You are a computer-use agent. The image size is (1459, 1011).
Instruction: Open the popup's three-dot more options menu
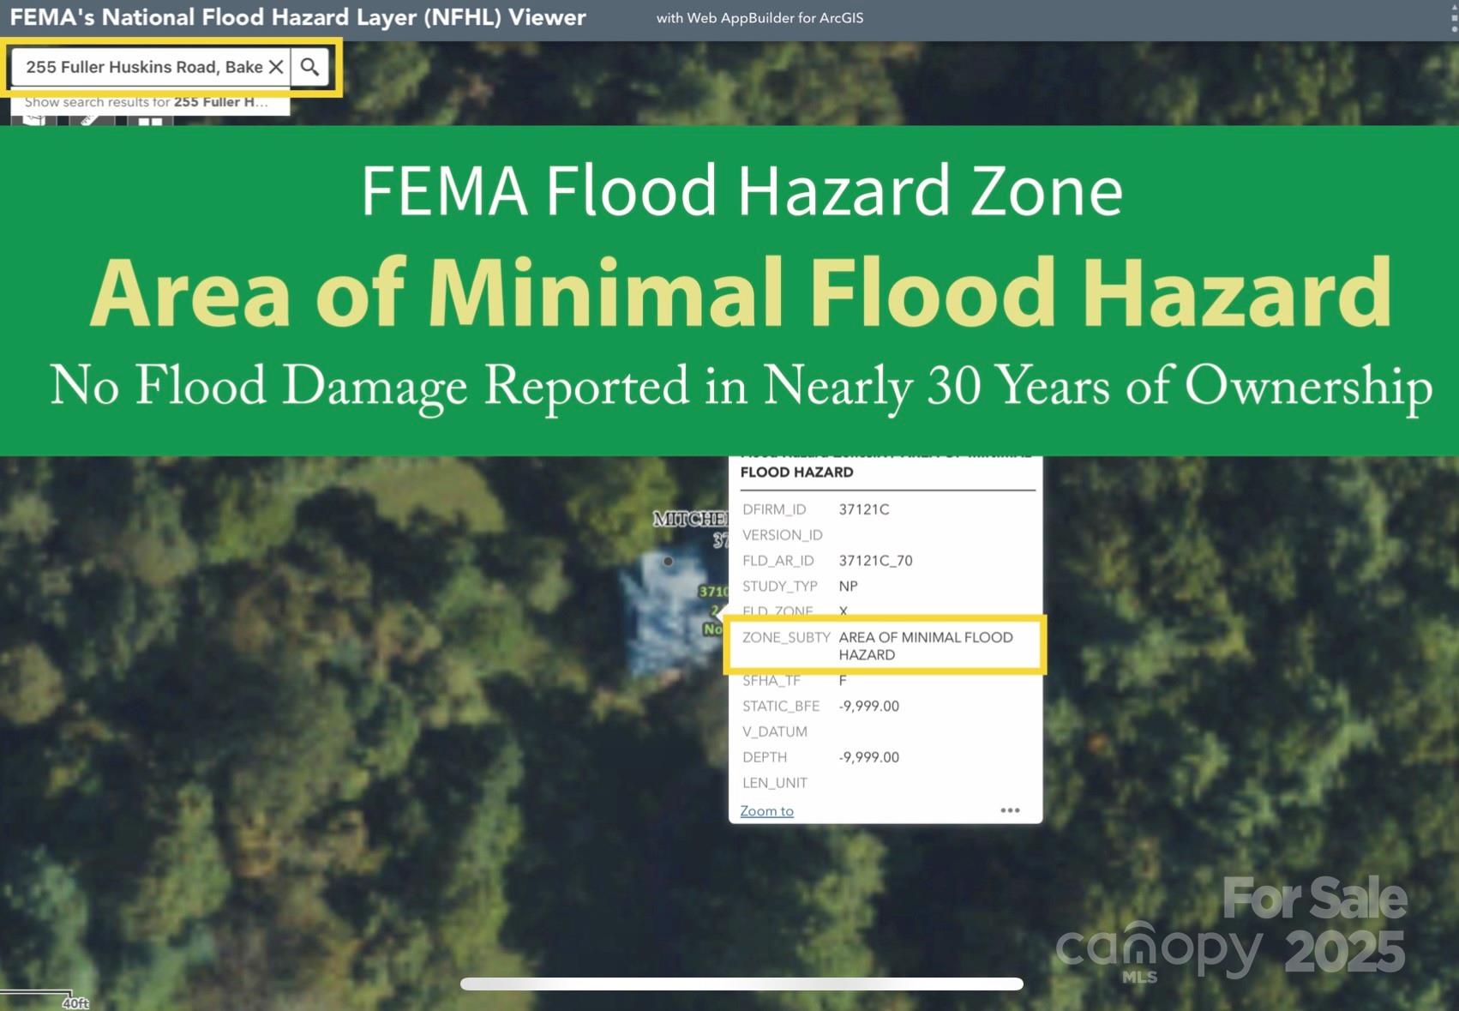[1010, 810]
